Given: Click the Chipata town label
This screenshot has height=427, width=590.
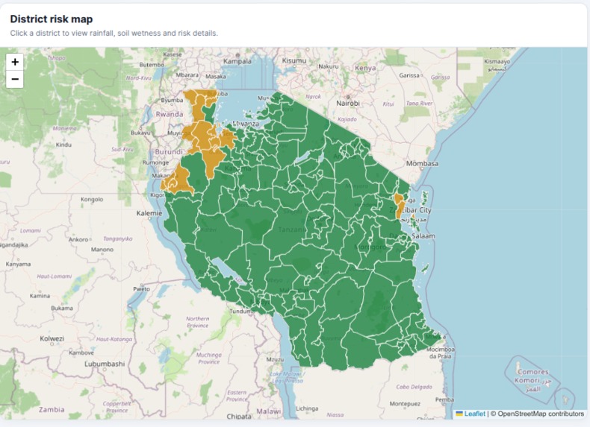Looking at the screenshot, I should tap(239, 416).
